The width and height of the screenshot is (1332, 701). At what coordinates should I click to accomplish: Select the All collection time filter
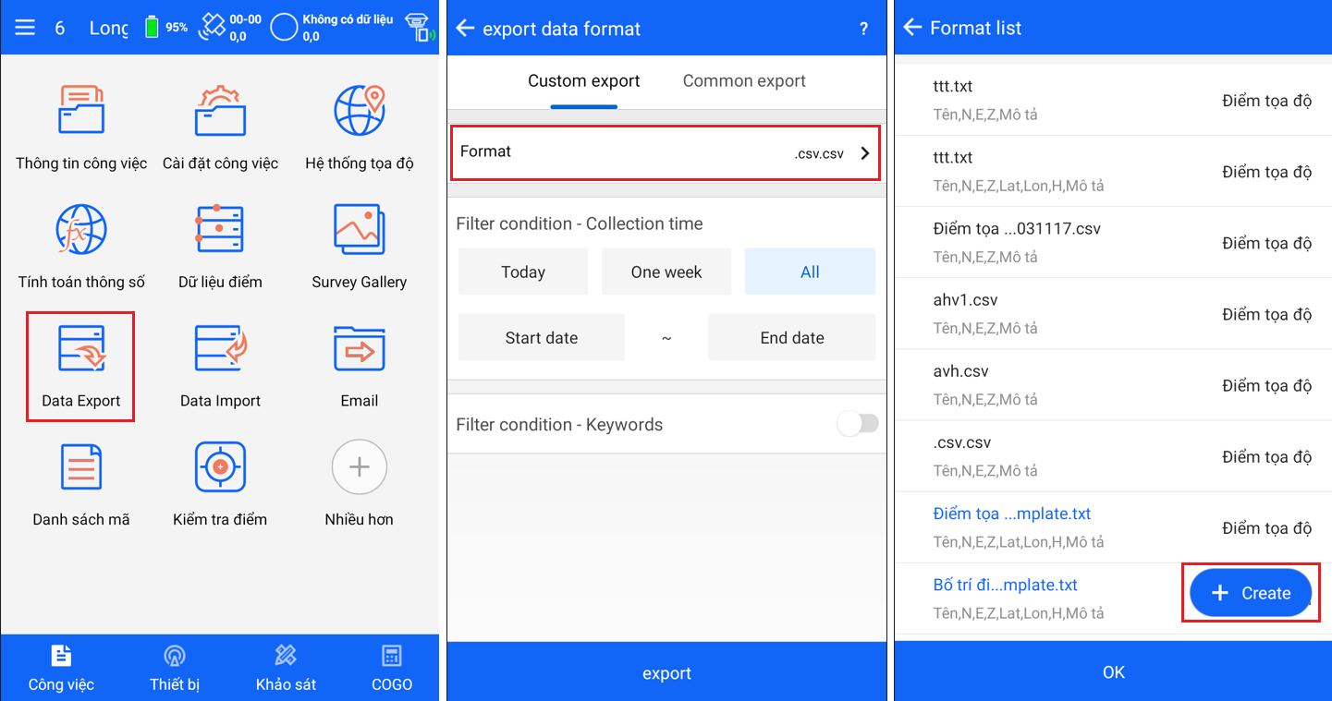click(x=810, y=272)
